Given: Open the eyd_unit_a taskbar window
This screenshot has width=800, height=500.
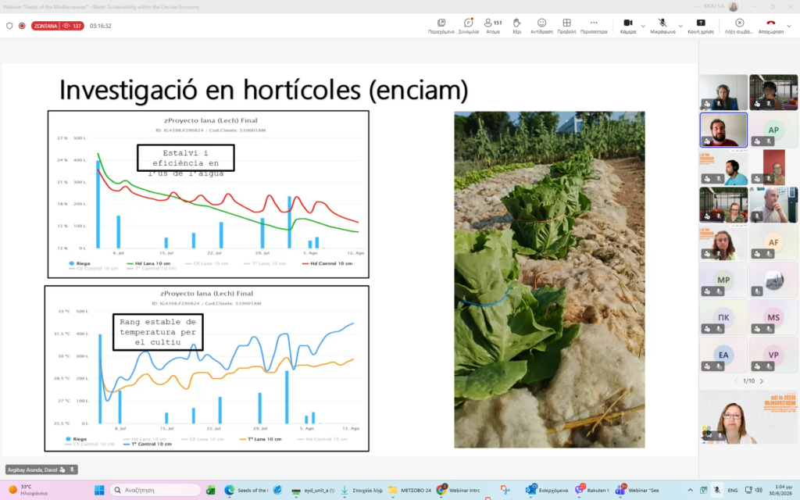Looking at the screenshot, I should pos(312,491).
